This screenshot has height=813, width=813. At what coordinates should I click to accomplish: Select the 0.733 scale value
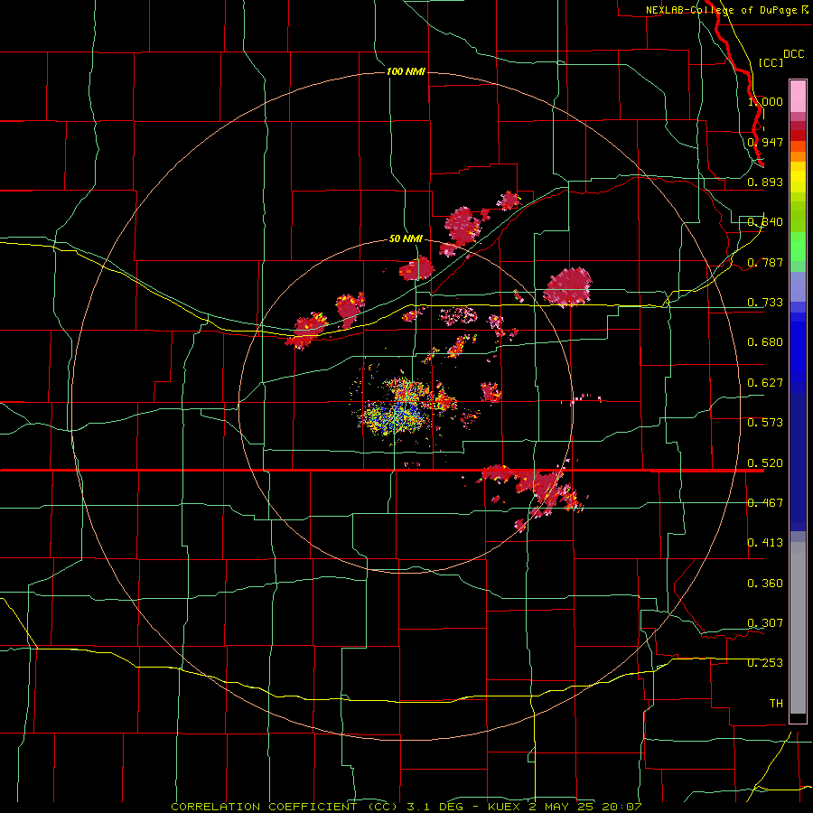[765, 303]
